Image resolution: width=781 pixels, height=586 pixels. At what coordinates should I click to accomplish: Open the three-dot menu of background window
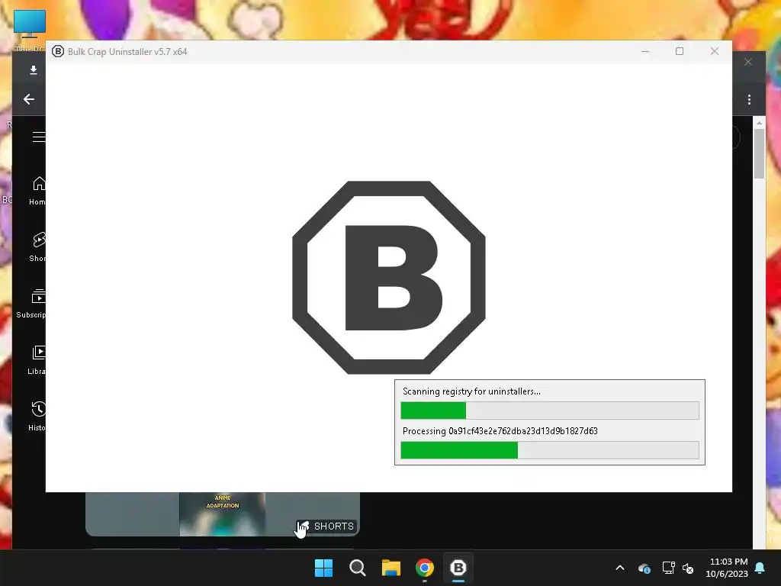pyautogui.click(x=749, y=100)
